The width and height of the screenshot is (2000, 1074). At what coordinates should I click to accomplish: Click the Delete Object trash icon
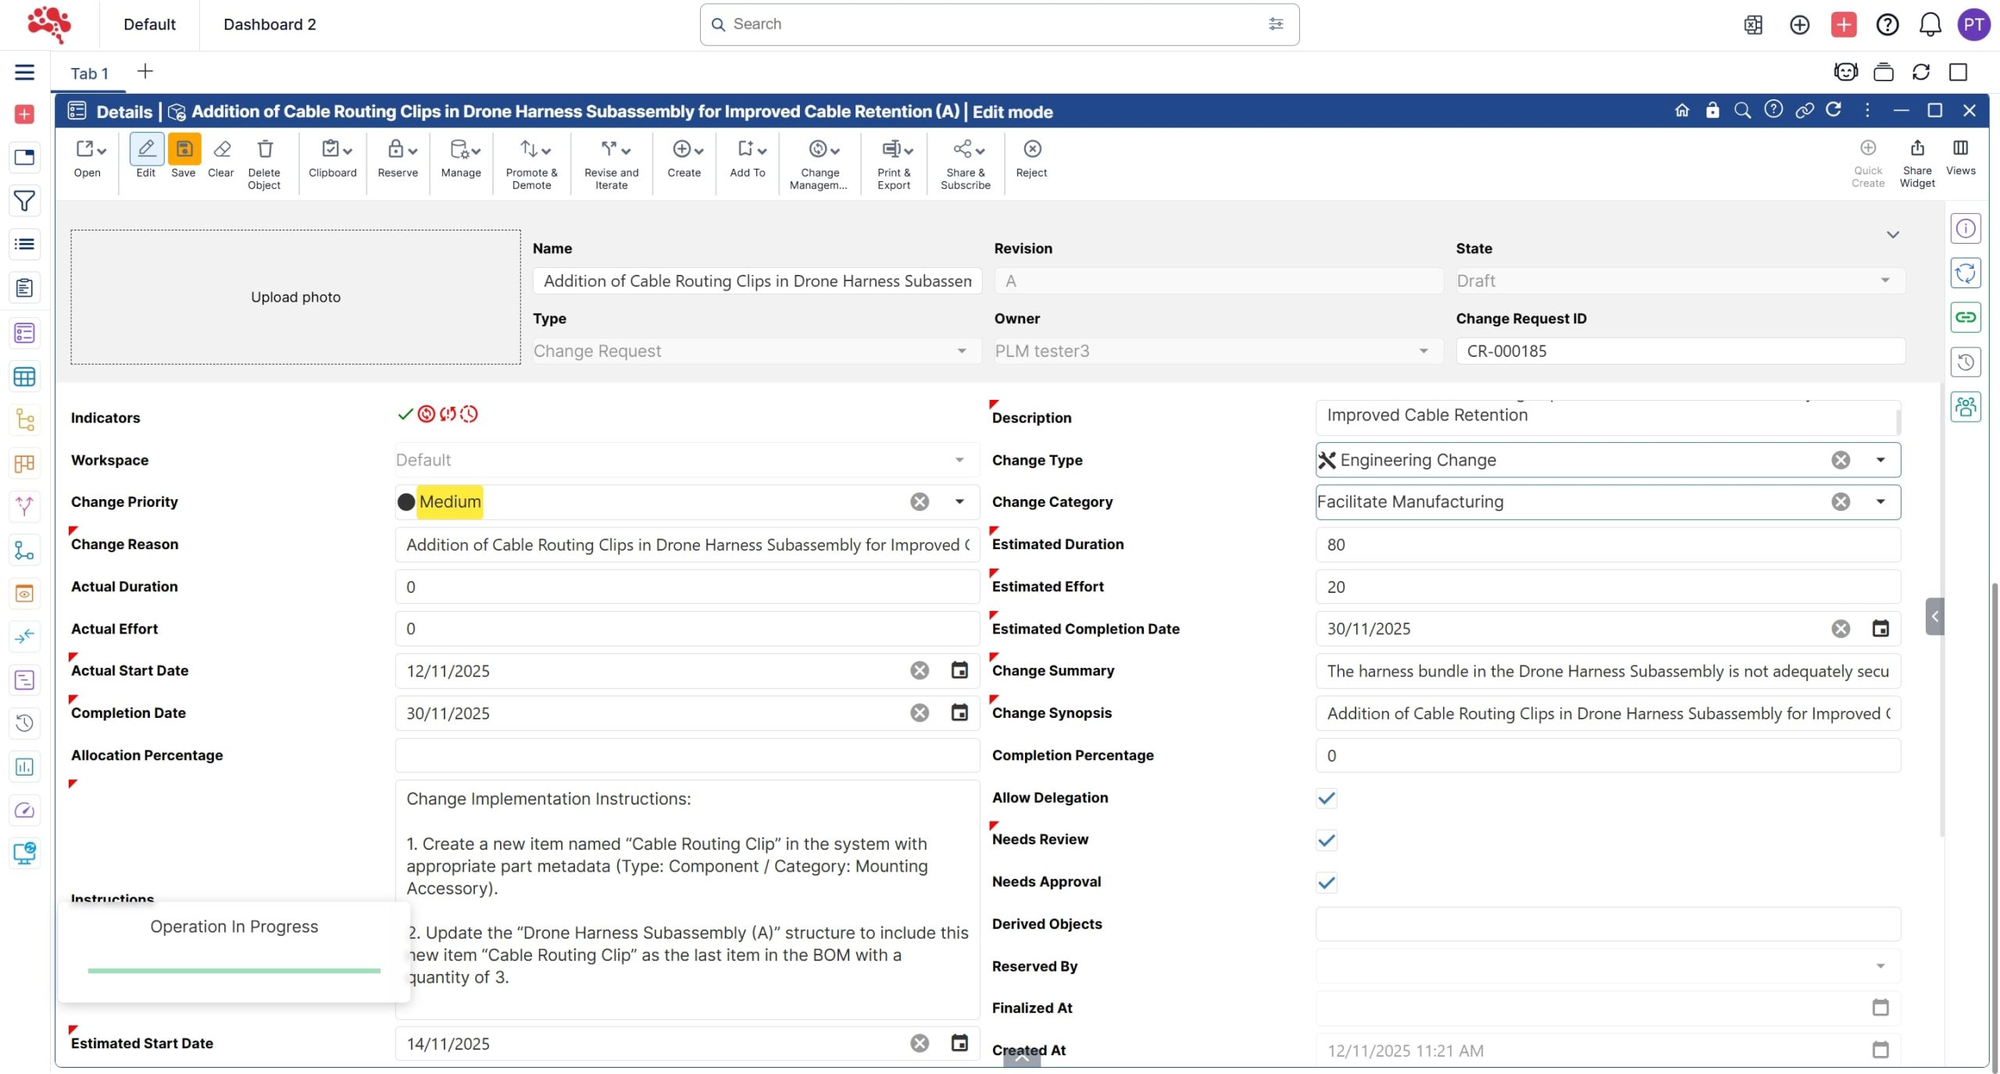coord(265,149)
